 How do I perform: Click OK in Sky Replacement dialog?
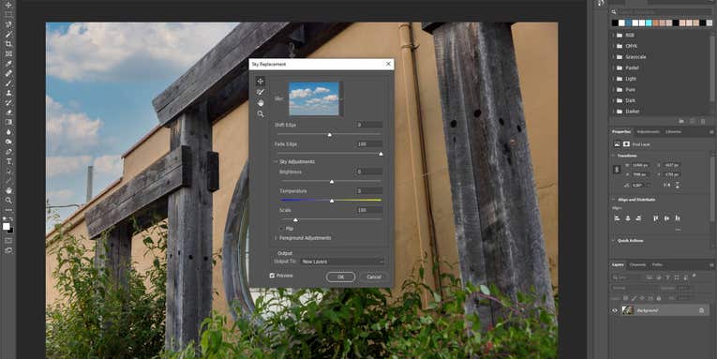340,277
